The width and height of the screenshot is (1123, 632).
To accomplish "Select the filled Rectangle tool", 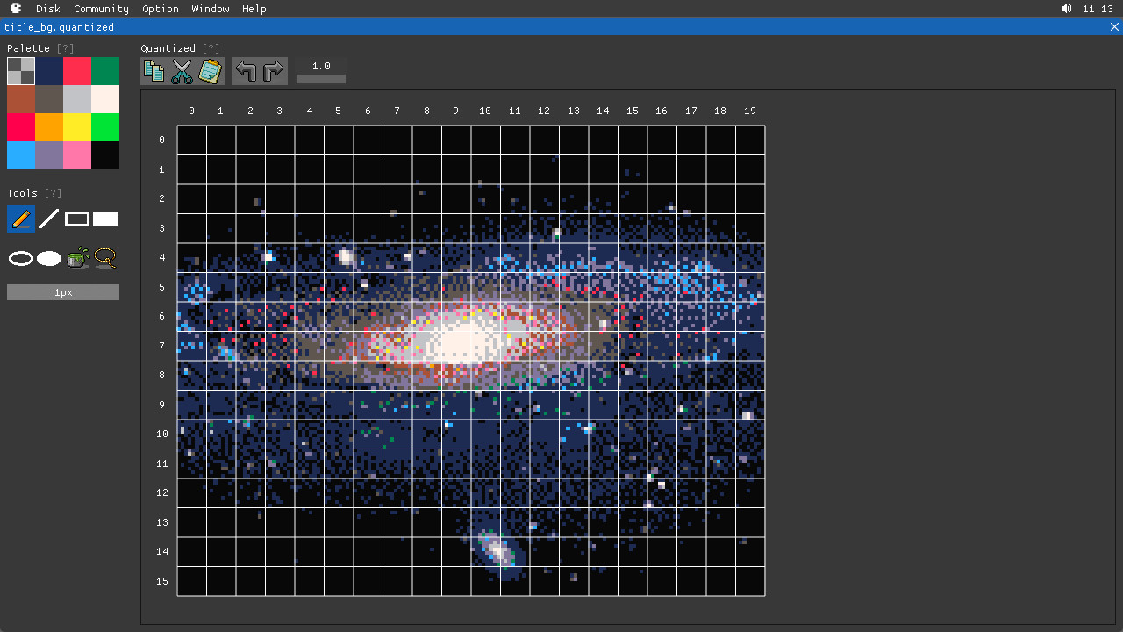I will tap(105, 219).
